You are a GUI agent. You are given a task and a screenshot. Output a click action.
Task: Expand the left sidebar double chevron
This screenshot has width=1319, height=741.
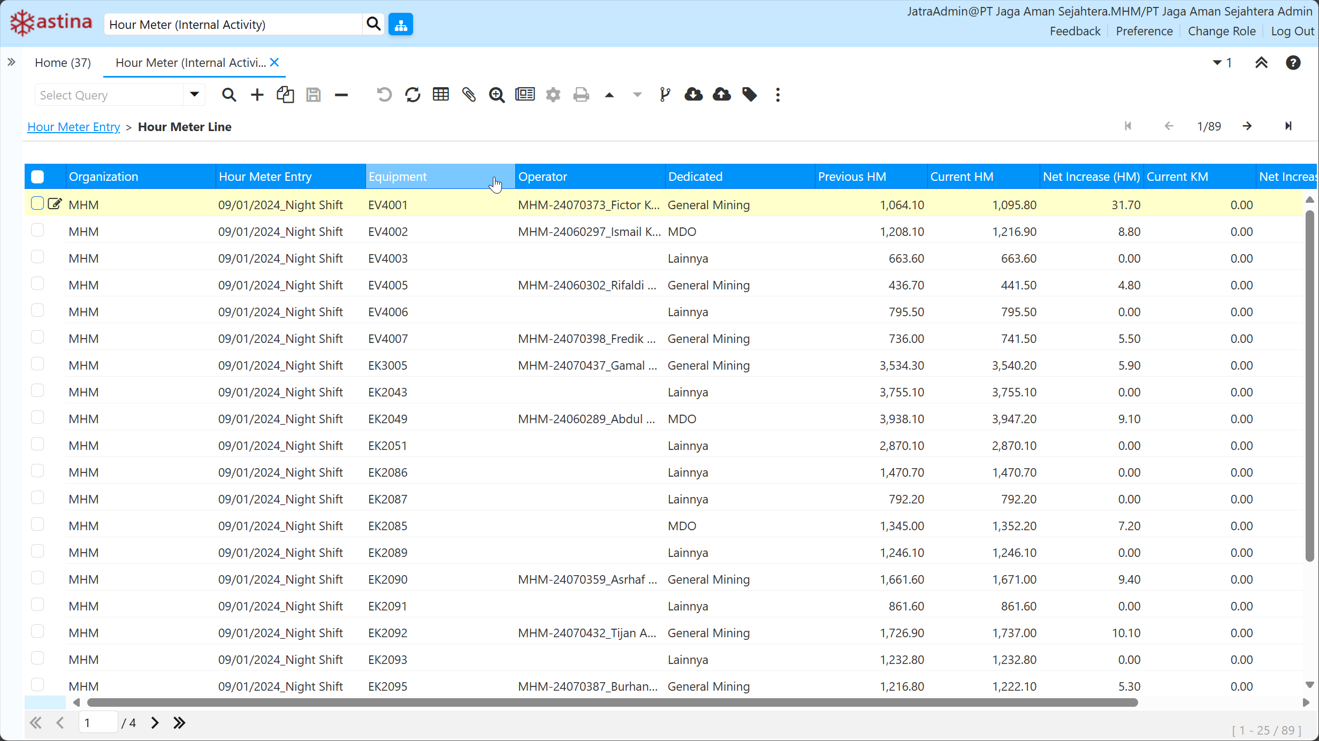11,63
